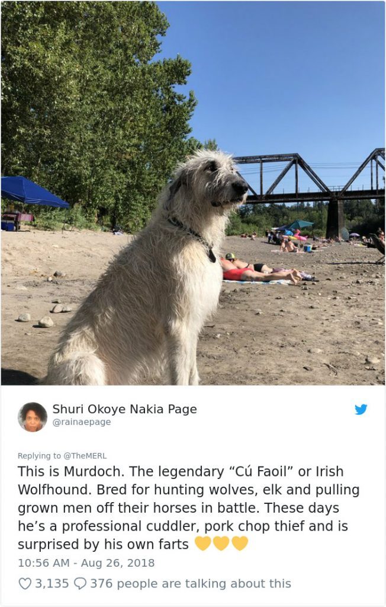Open the Irish Wolfhound photo
The image size is (386, 607).
(193, 193)
